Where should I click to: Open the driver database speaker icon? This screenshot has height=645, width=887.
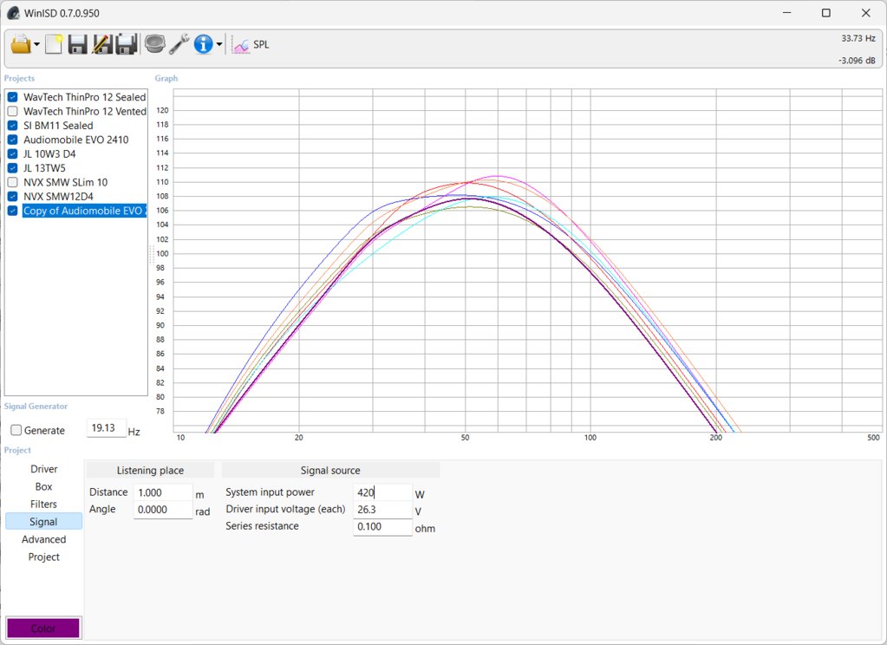pyautogui.click(x=154, y=44)
